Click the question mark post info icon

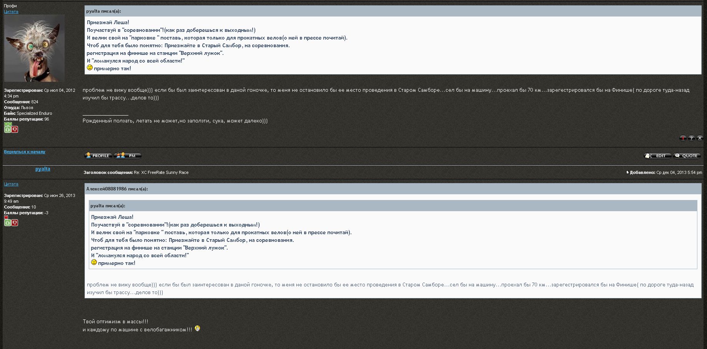coord(691,138)
